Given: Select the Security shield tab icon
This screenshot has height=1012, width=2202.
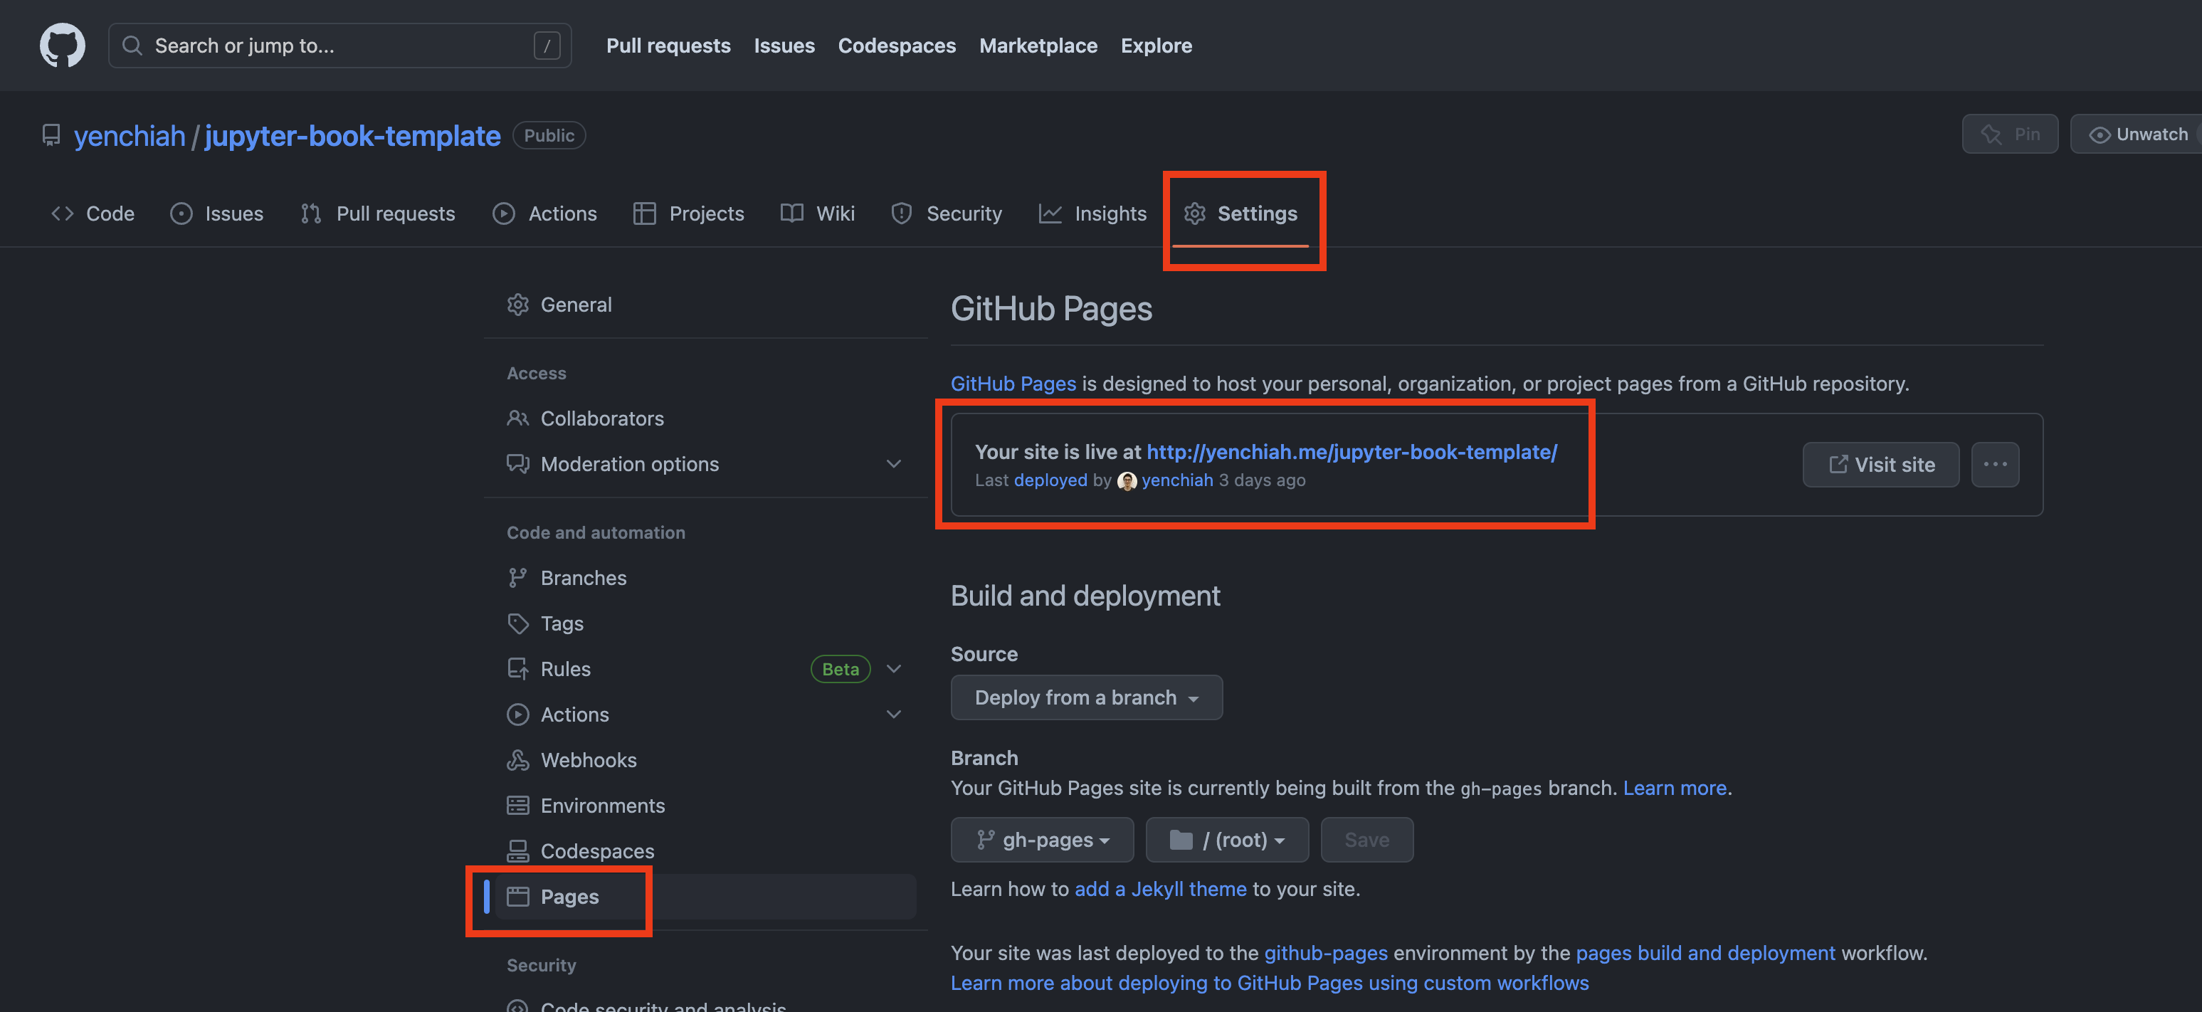Looking at the screenshot, I should coord(901,213).
